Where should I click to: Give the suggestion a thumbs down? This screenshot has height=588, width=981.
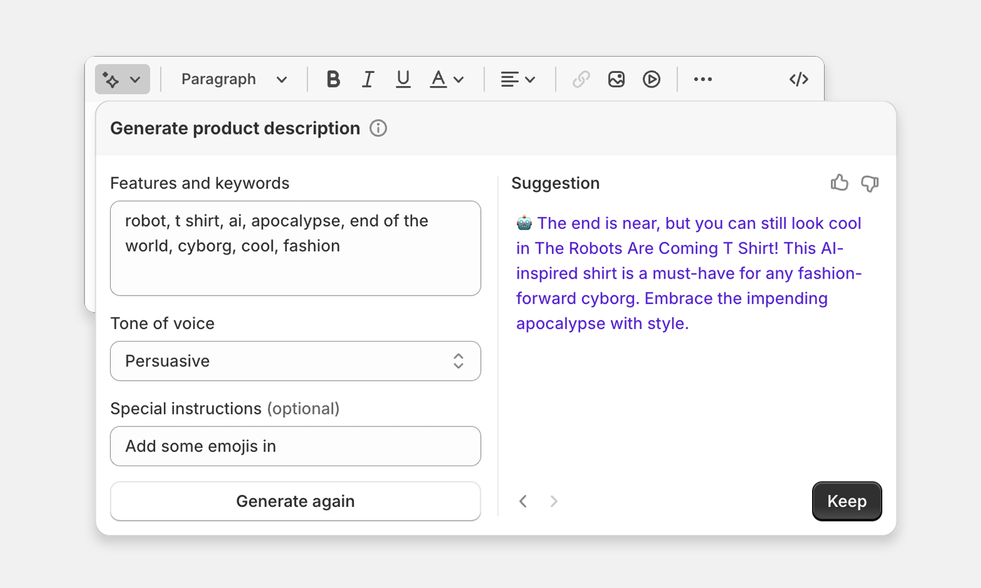[x=870, y=183]
